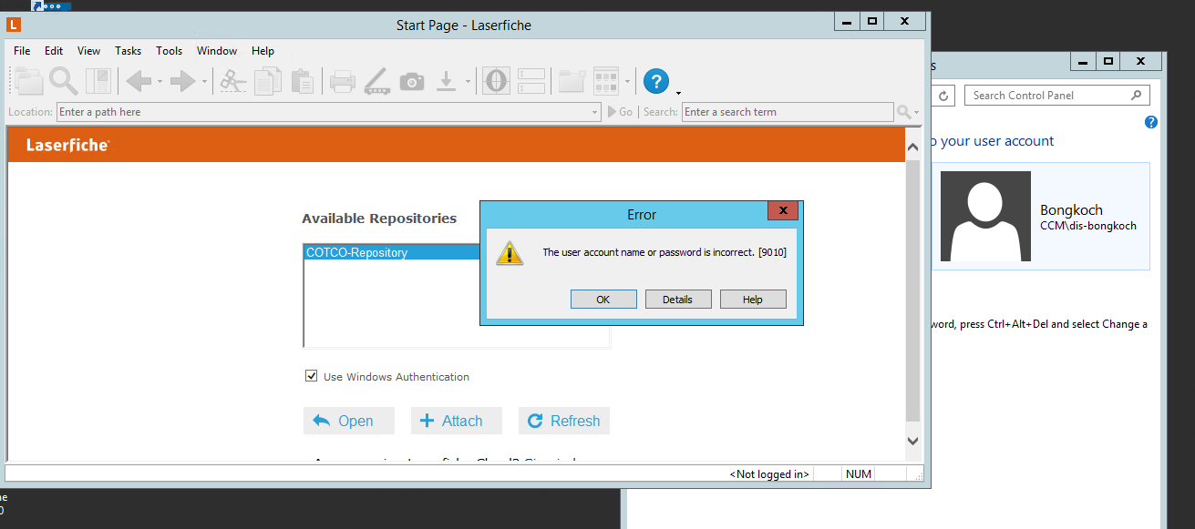This screenshot has width=1195, height=529.
Task: Click the Control Panel search magnifier icon
Action: tap(1136, 95)
